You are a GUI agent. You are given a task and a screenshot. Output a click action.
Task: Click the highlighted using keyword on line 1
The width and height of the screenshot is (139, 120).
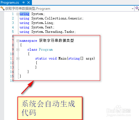point(24,14)
